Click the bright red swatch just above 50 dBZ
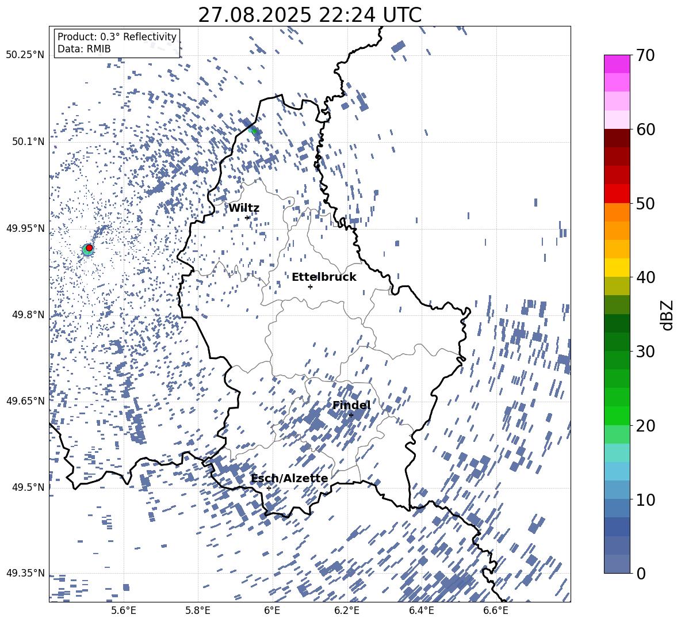The width and height of the screenshot is (681, 622). pyautogui.click(x=617, y=194)
